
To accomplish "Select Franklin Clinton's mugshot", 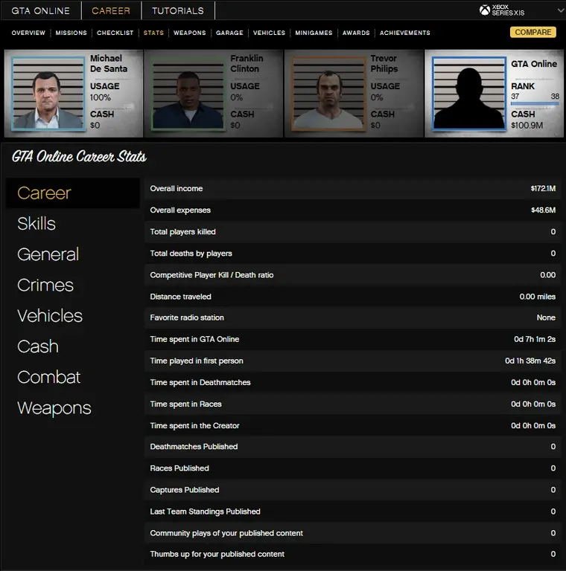I will pos(188,94).
